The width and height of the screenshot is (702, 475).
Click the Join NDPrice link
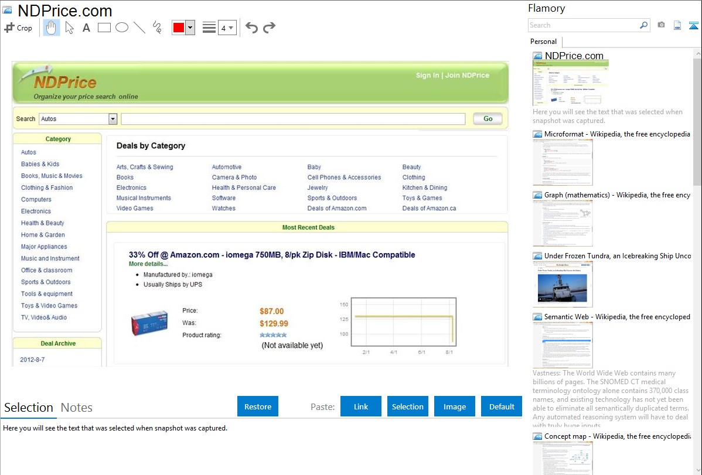[467, 75]
